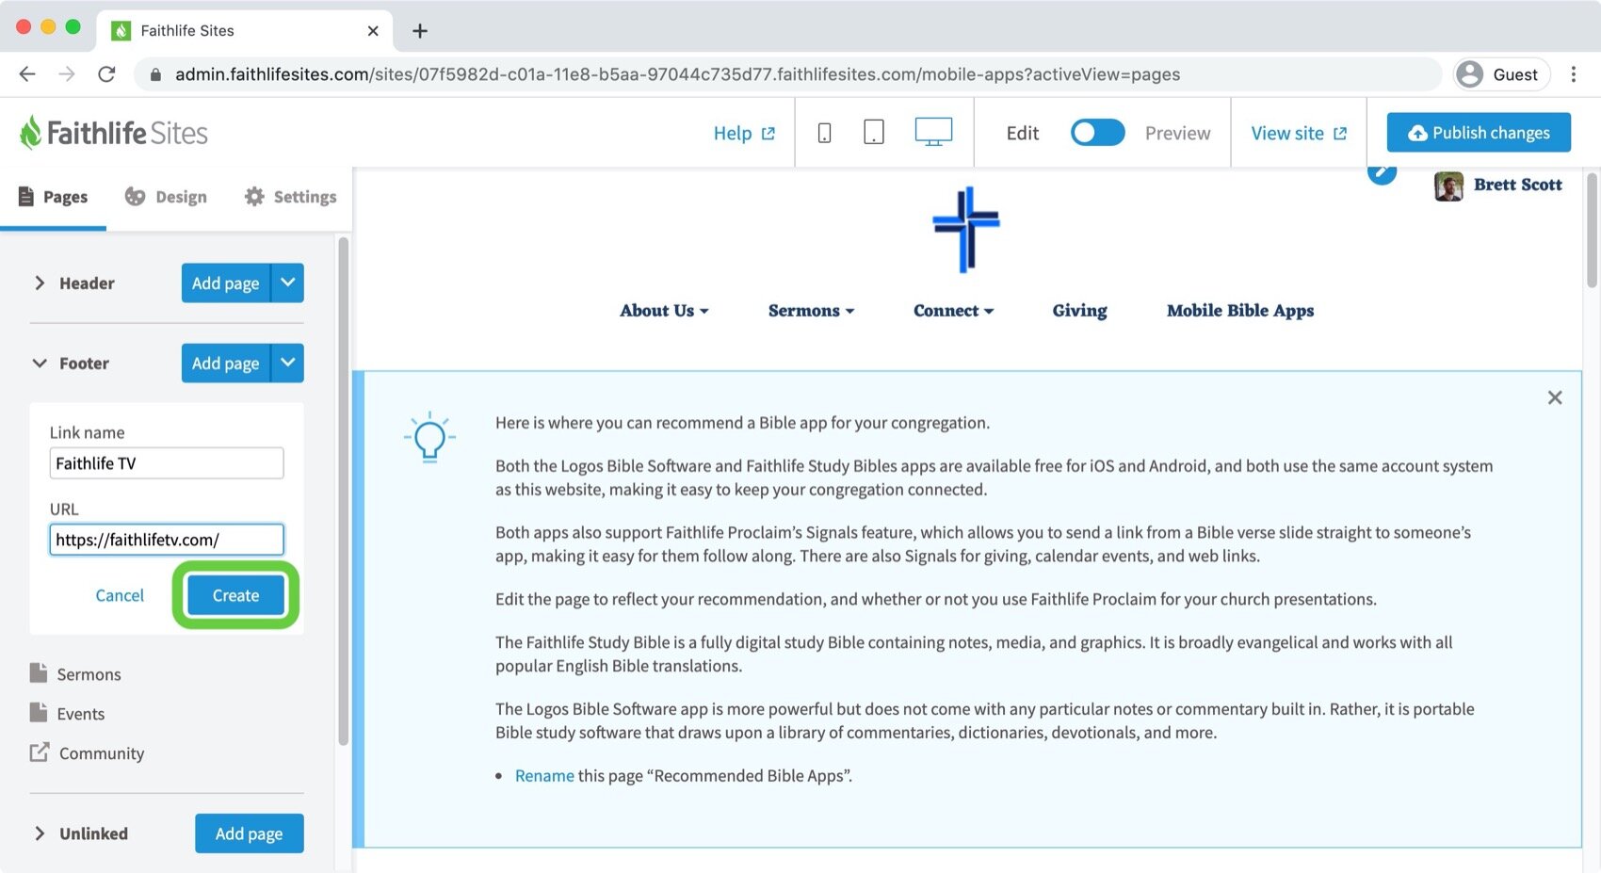1601x873 pixels.
Task: Click the blue pencil edit icon
Action: tap(1382, 172)
